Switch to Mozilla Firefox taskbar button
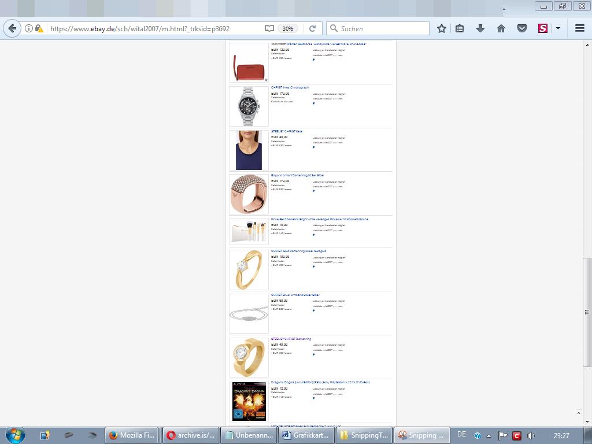Image resolution: width=592 pixels, height=444 pixels. tap(132, 435)
